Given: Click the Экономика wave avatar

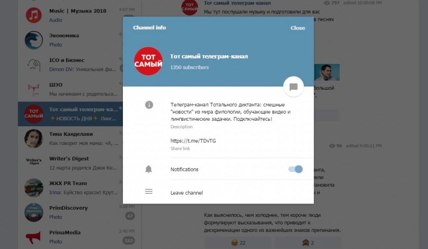Looking at the screenshot, I should (x=34, y=40).
